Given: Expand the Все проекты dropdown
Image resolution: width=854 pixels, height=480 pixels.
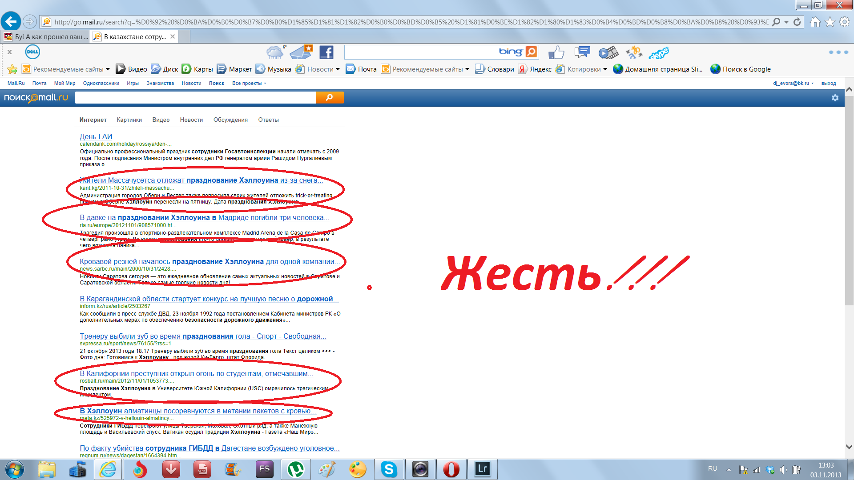Looking at the screenshot, I should coord(249,83).
